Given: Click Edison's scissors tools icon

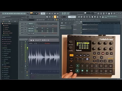Looking at the screenshot, I should pyautogui.click(x=36, y=40).
